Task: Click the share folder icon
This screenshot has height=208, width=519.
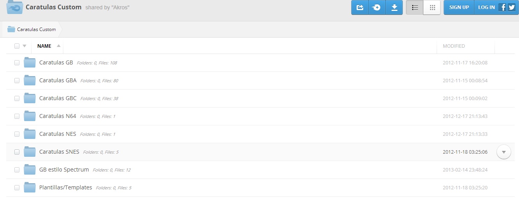Action: point(360,7)
